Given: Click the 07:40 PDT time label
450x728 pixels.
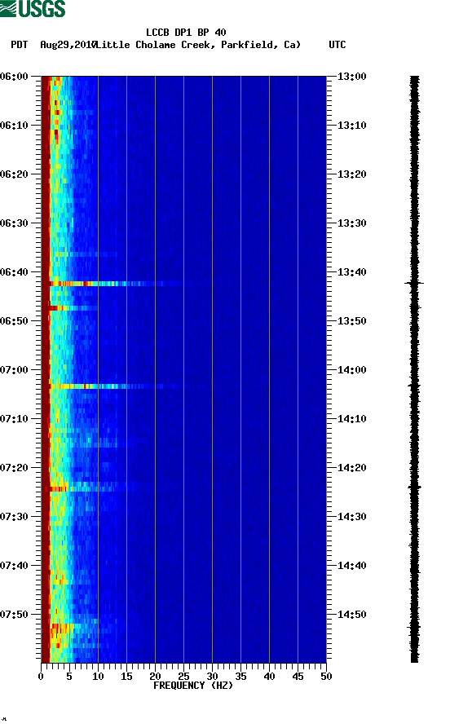Looking at the screenshot, I should [x=15, y=566].
